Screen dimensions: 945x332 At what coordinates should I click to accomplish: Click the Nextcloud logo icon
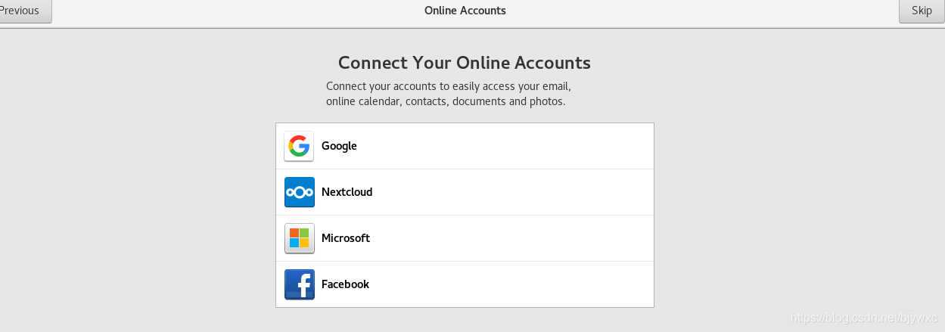(299, 192)
